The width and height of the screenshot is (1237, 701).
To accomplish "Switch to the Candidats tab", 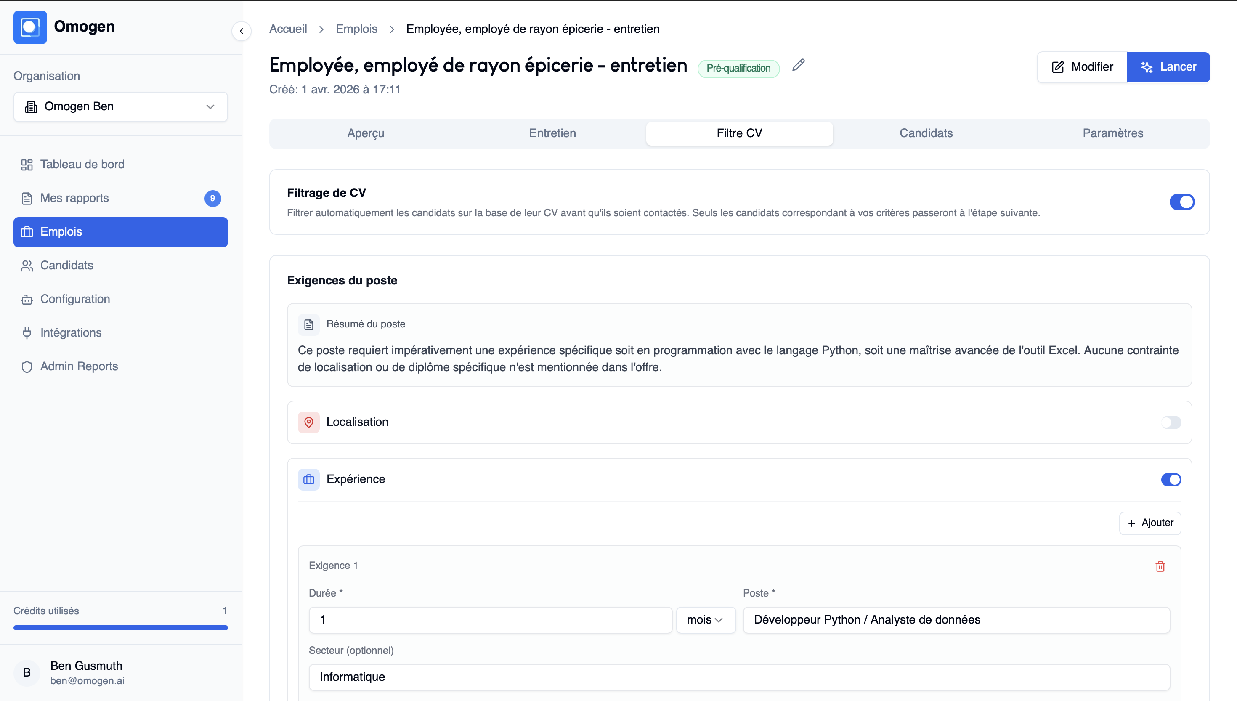I will click(926, 133).
